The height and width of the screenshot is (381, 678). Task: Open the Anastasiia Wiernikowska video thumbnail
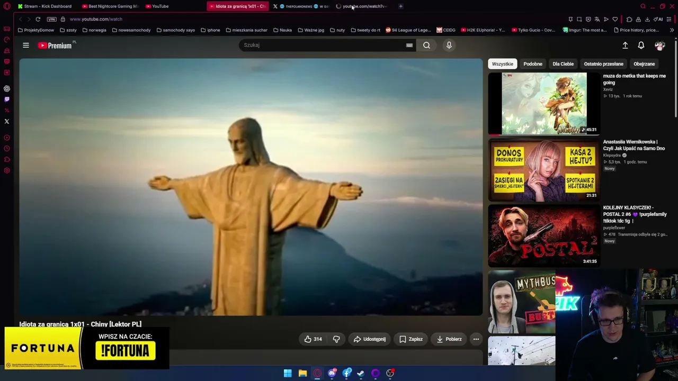(544, 170)
